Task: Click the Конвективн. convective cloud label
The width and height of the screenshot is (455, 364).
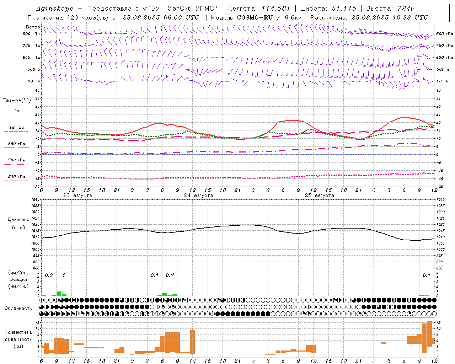Action: point(18,332)
